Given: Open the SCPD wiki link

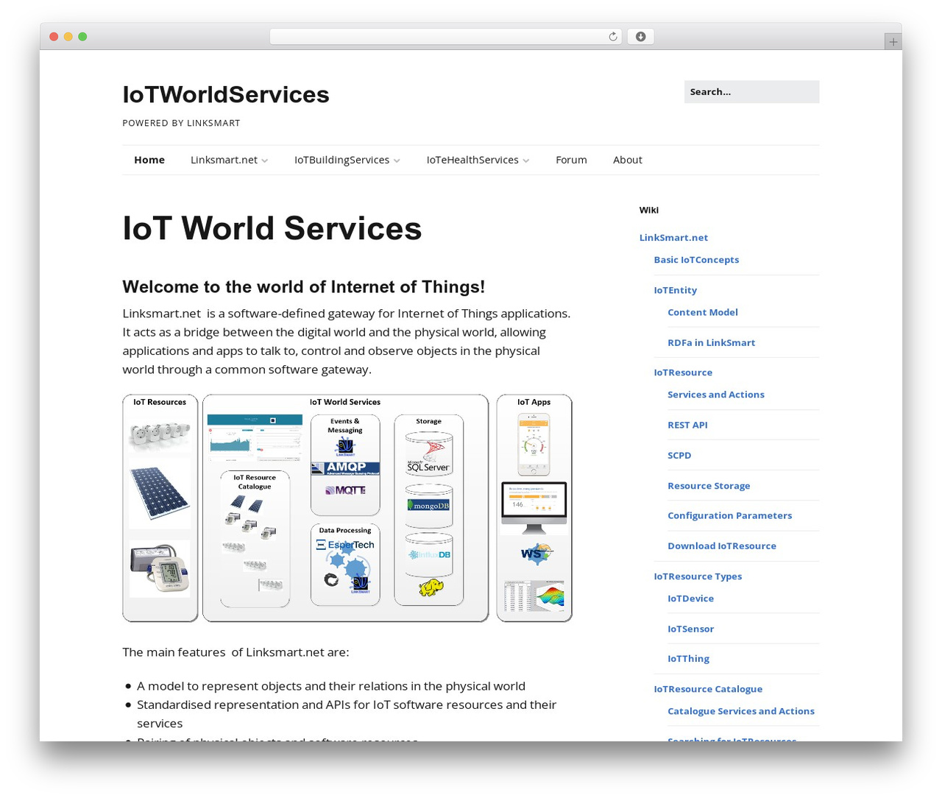Looking at the screenshot, I should click(x=679, y=455).
